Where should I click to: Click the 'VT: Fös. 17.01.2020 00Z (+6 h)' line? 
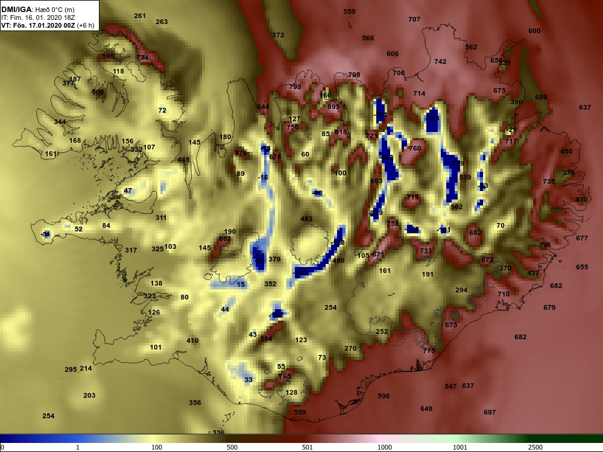coord(47,25)
